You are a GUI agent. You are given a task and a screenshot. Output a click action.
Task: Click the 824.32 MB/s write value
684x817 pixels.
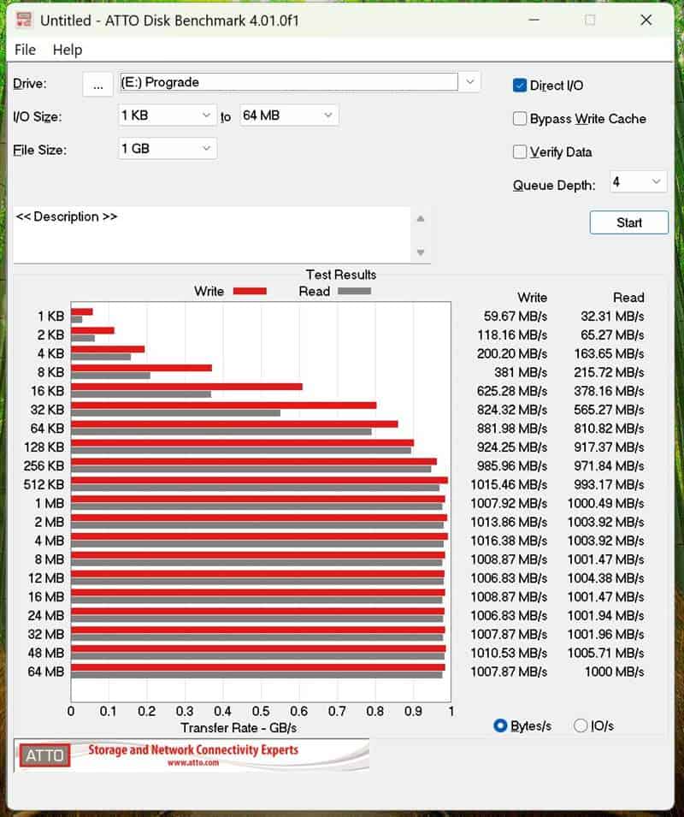[x=512, y=410]
